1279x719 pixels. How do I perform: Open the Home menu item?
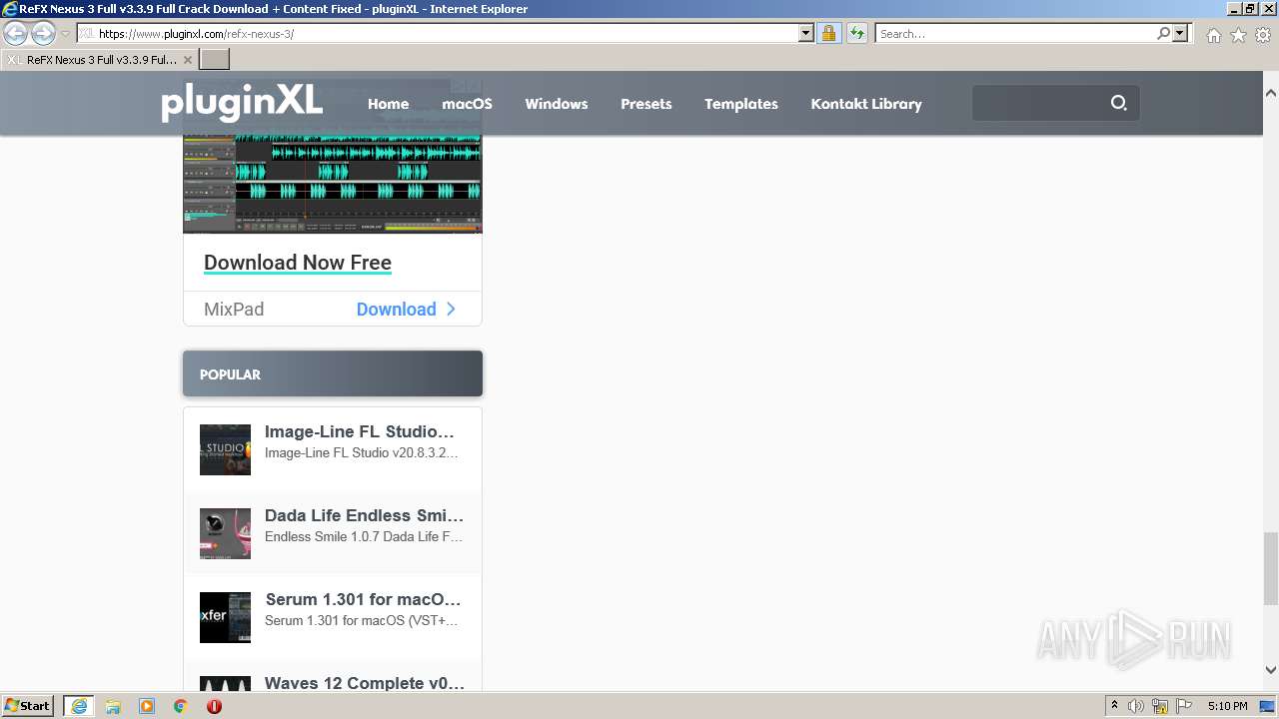click(388, 104)
